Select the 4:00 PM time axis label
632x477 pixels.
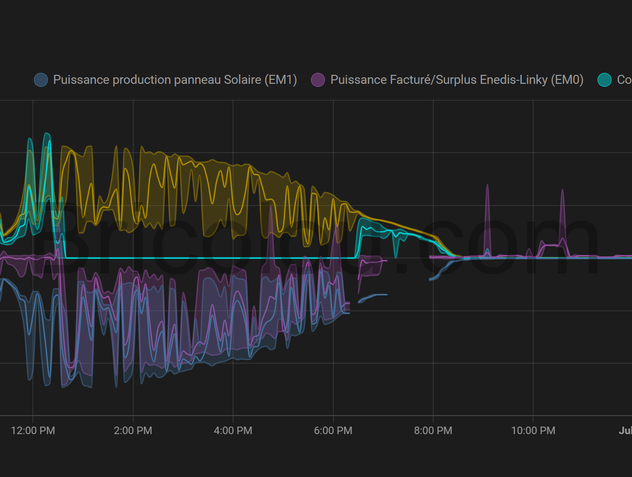tap(233, 431)
